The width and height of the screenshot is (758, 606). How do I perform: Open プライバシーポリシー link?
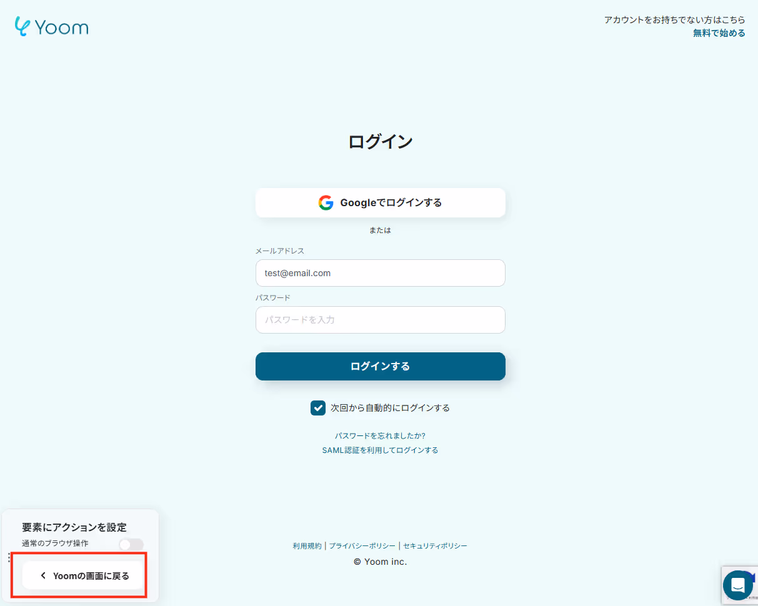(x=362, y=545)
